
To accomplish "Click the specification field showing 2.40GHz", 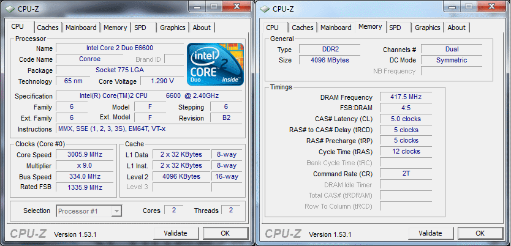I will (149, 95).
